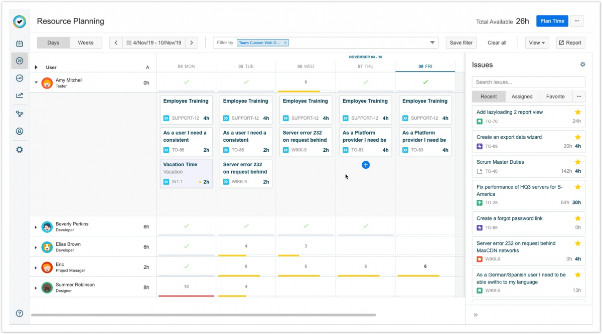
Task: Open the trend chart sidebar icon
Action: 20,96
